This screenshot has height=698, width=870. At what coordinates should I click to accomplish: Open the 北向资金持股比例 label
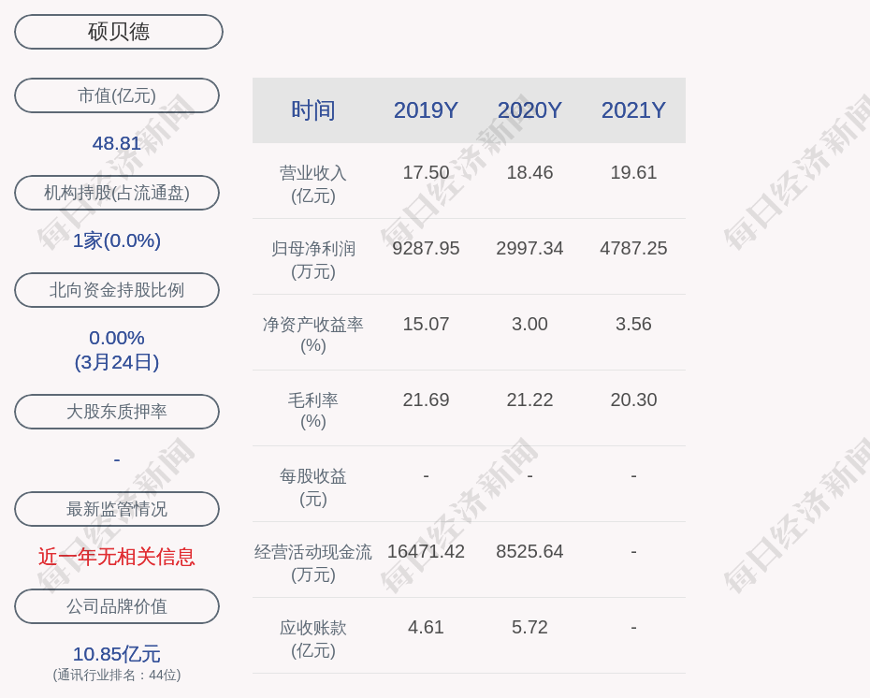click(117, 290)
